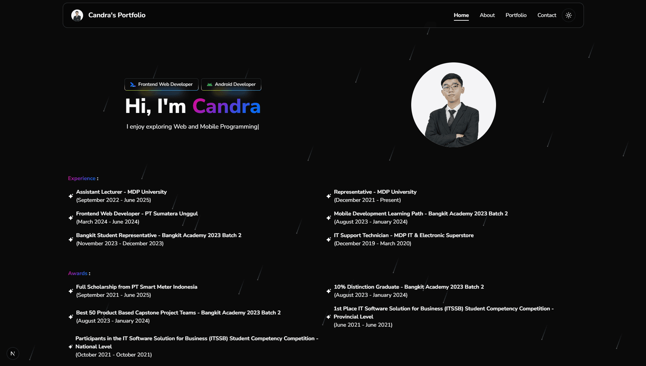Open the Home navigation tab
Viewport: 646px width, 366px height.
tap(461, 15)
